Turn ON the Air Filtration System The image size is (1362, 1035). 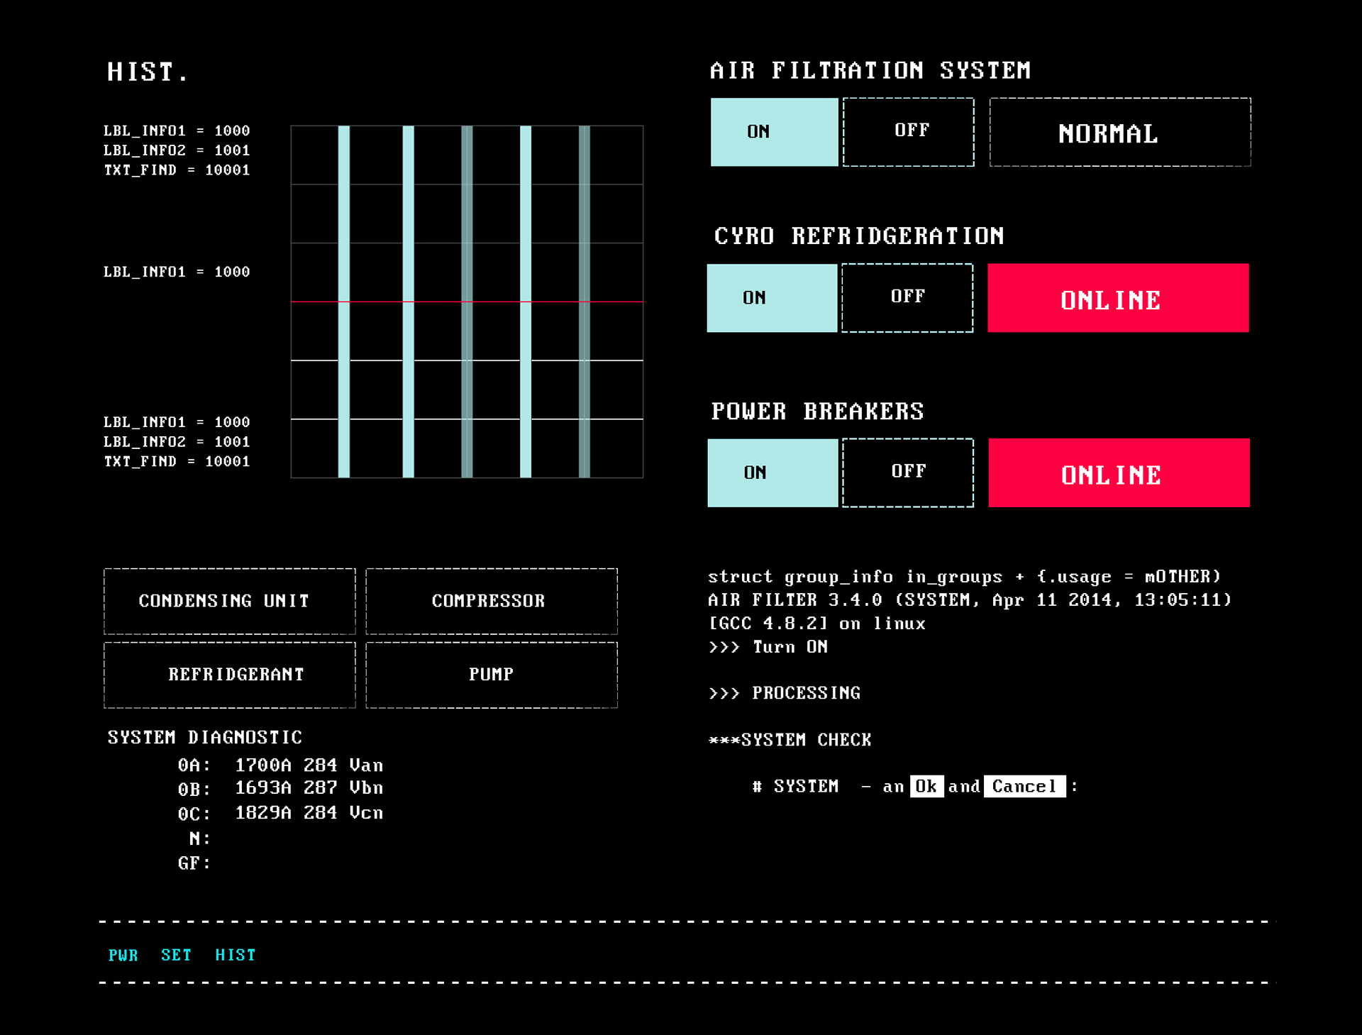point(774,132)
